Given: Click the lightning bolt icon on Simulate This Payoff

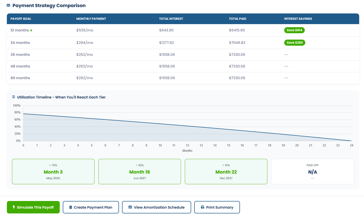Looking at the screenshot, I should pos(13,207).
